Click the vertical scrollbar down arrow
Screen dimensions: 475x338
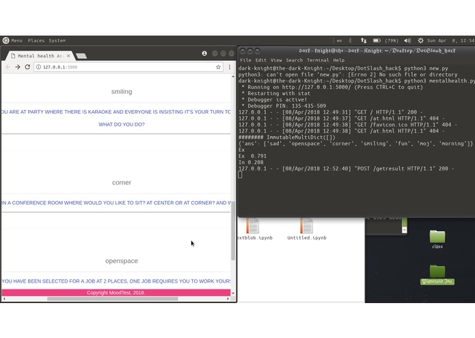click(233, 293)
